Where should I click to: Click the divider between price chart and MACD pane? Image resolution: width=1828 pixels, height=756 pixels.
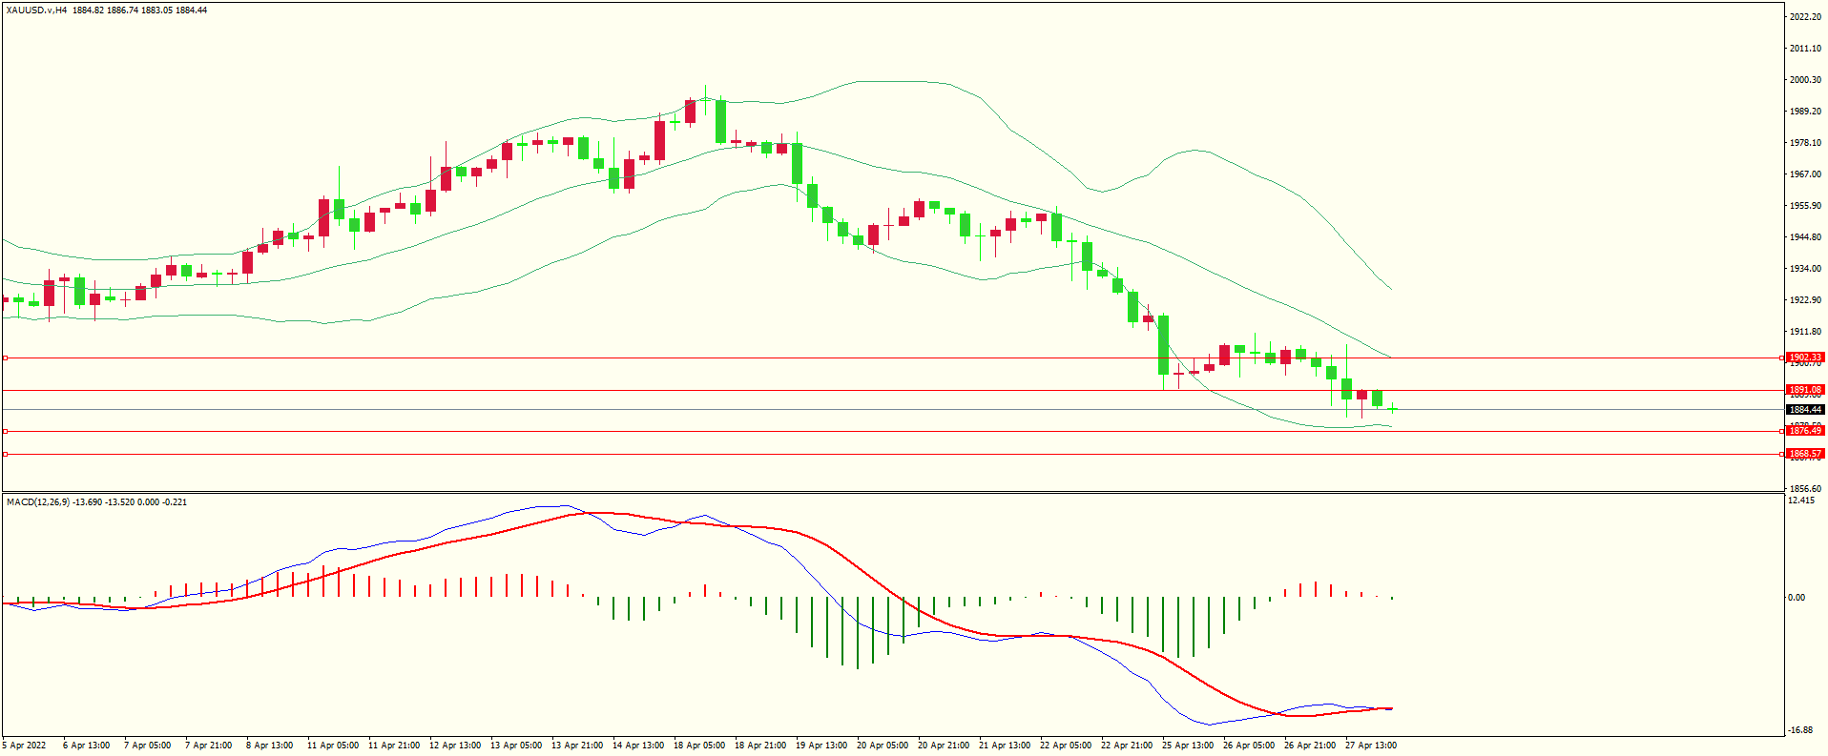pyautogui.click(x=892, y=492)
